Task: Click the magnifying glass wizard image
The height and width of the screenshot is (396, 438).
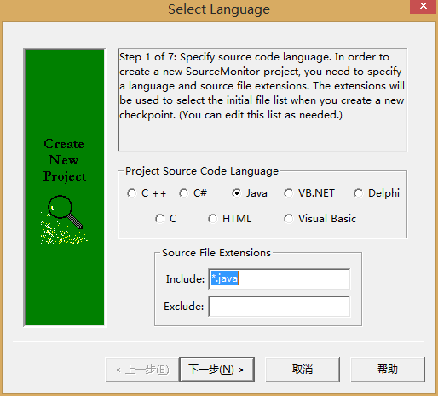Action: (65, 220)
